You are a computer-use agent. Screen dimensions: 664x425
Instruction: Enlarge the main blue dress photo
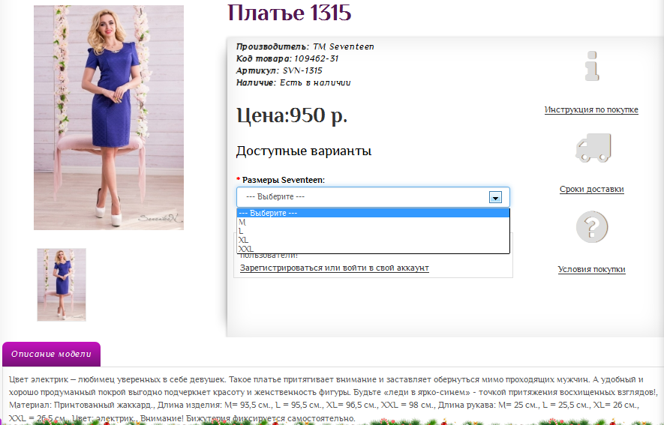[x=109, y=118]
